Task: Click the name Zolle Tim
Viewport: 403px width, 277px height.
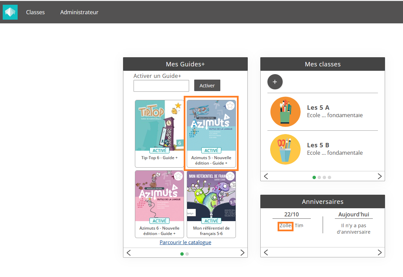Action: 291,226
